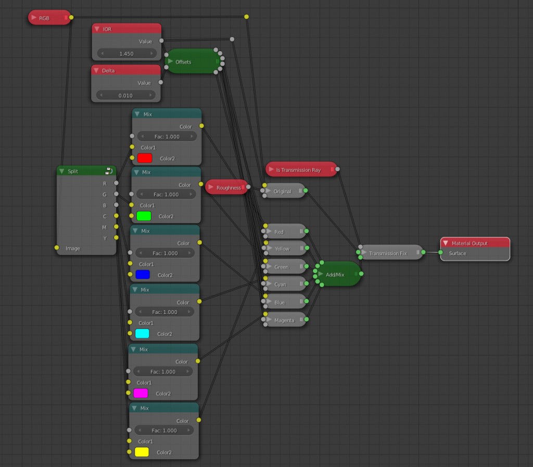This screenshot has width=533, height=467.
Task: Click the expand arrow on the Transmission Fix node
Action: click(x=364, y=253)
